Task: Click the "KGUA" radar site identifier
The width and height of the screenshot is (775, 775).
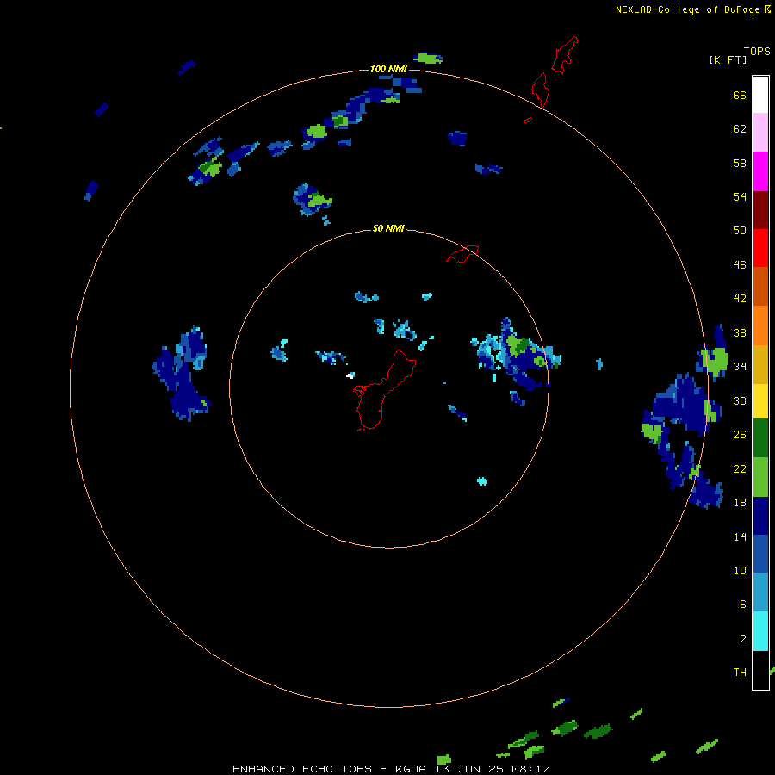Action: tap(412, 769)
